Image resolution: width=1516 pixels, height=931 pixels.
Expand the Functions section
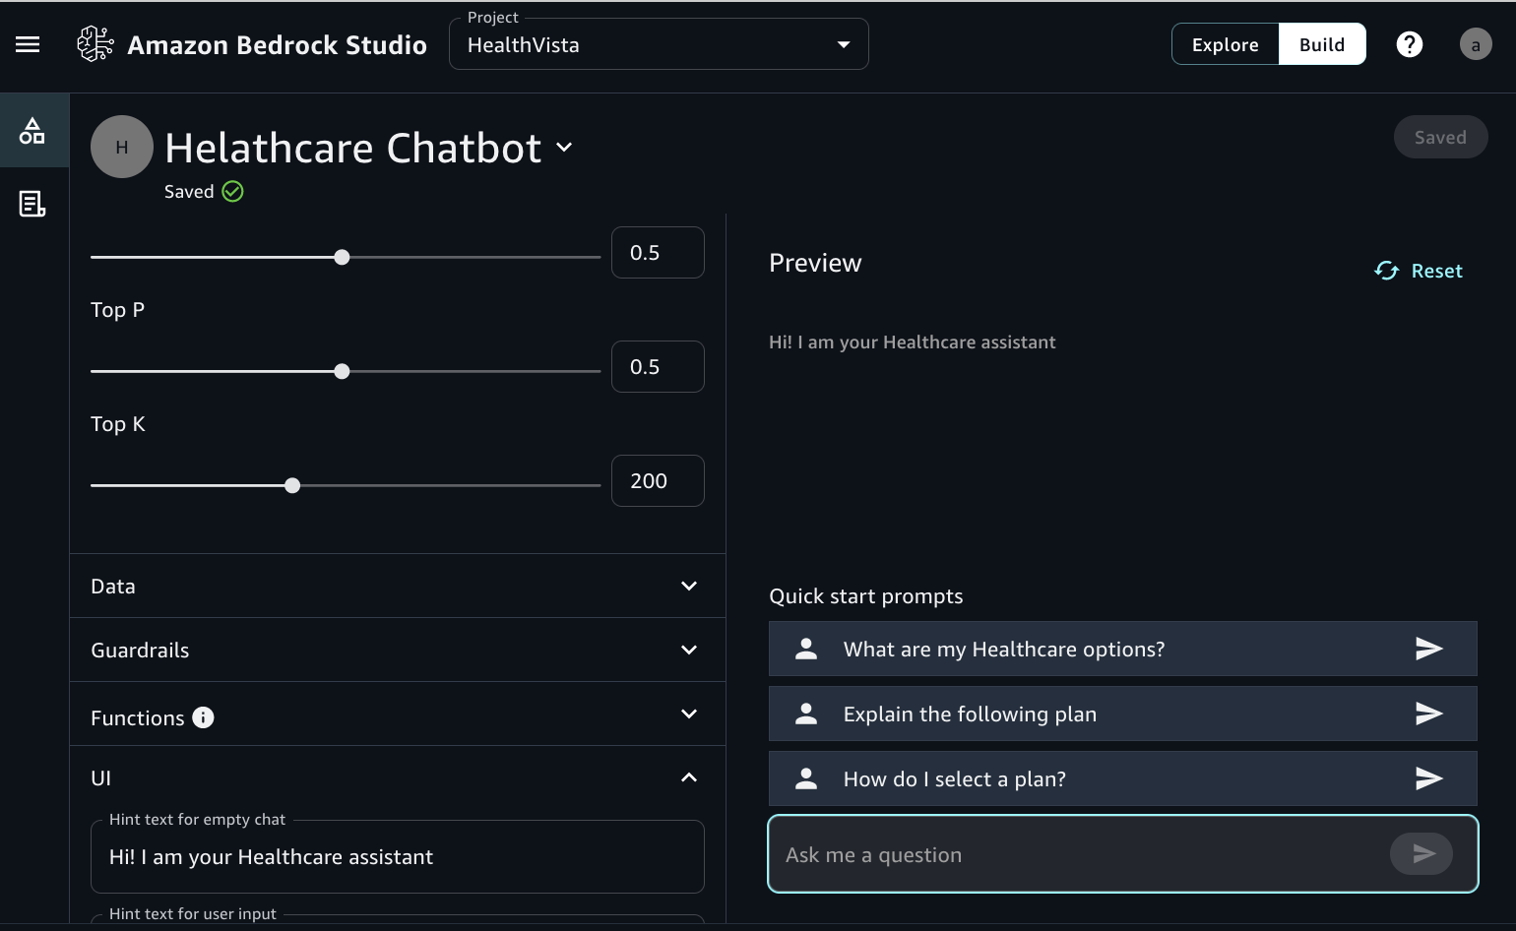tap(398, 714)
